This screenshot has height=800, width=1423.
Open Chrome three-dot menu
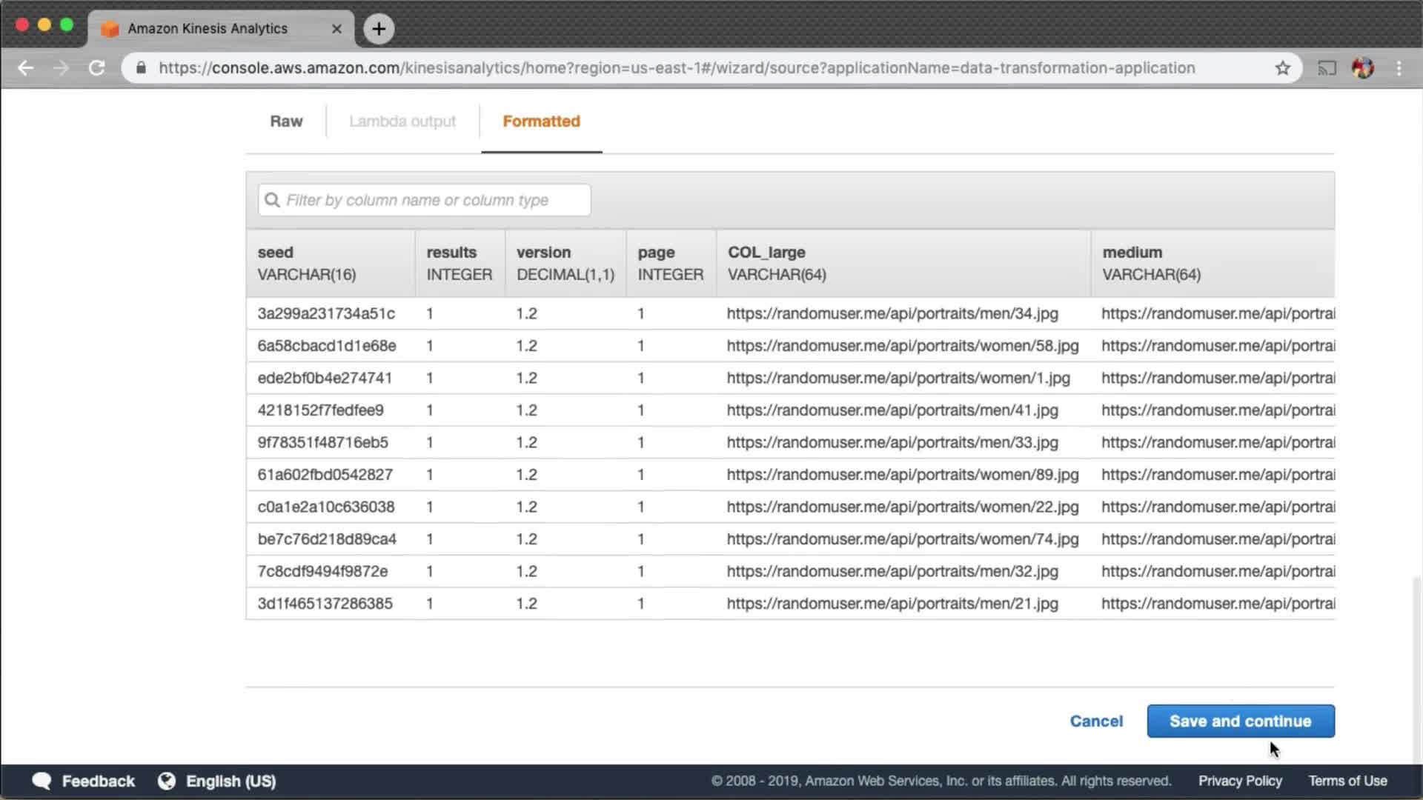(x=1399, y=68)
